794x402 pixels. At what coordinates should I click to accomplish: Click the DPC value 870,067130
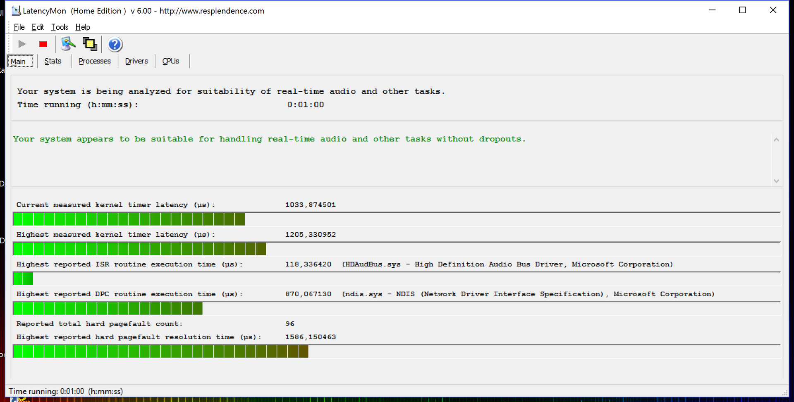tap(308, 294)
